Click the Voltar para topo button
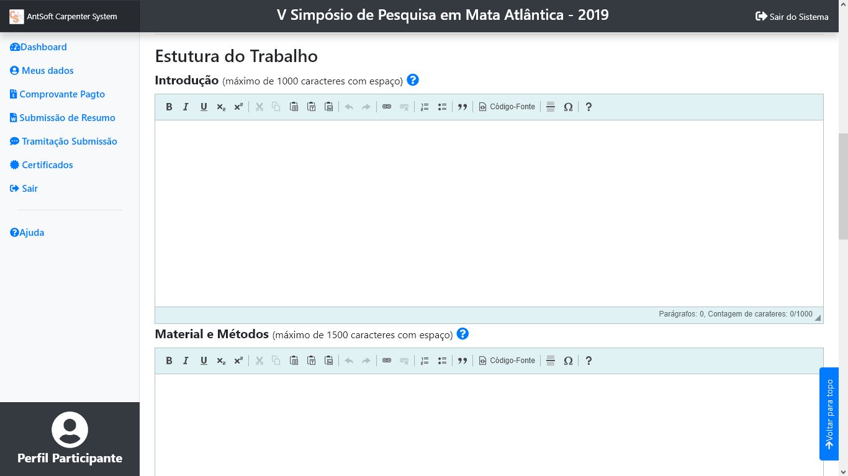The height and width of the screenshot is (476, 848). 829,414
